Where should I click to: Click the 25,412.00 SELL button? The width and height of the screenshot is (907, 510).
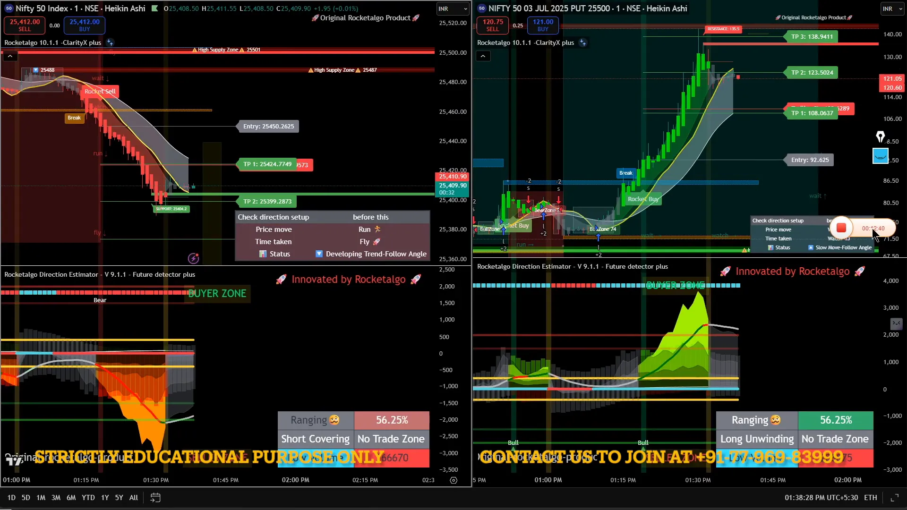coord(25,25)
